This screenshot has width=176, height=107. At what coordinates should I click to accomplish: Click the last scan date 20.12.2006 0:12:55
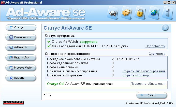(126, 59)
